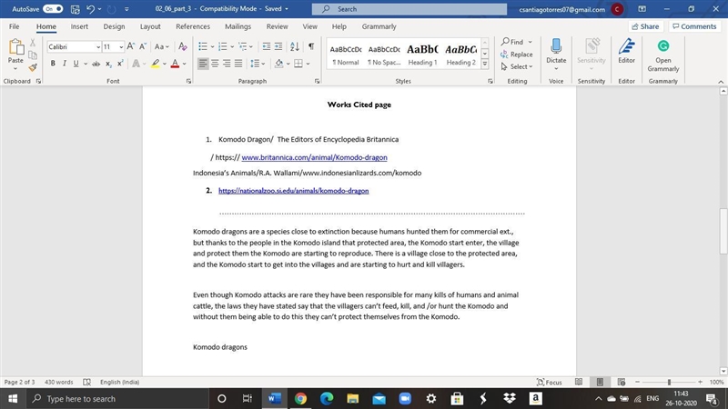Click the red font color button
Screen dimensions: 728x409
click(175, 64)
